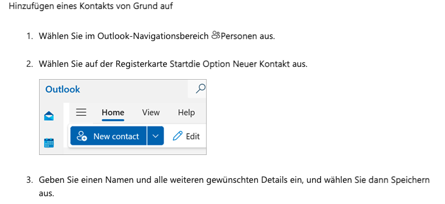Screen dimensions: 445x204
Task: Click the heading 'Hinzufügen eines Kontakts von Grund auf'
Action: pos(91,6)
